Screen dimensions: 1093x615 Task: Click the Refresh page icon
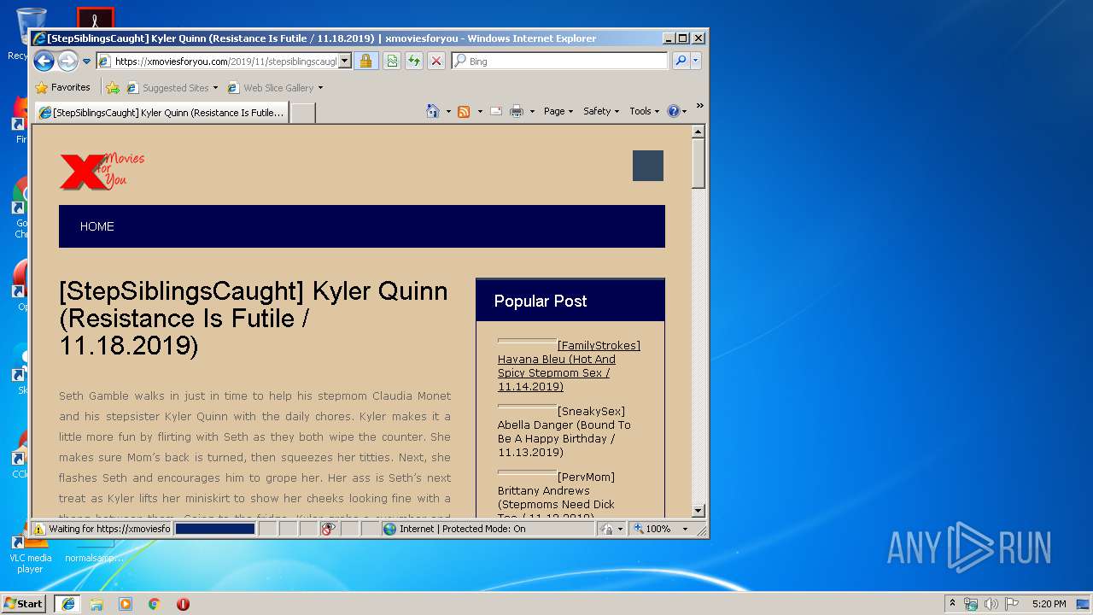pyautogui.click(x=414, y=61)
